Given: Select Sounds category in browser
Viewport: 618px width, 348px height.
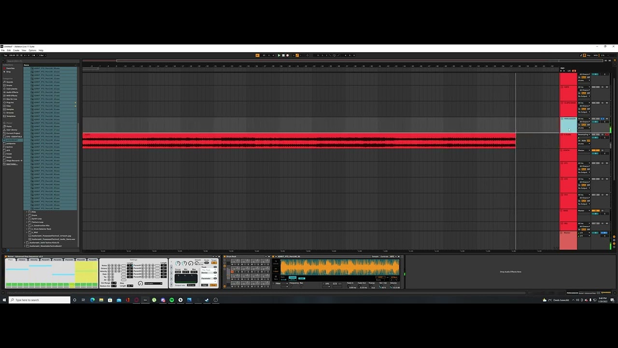Looking at the screenshot, I should coord(10,82).
